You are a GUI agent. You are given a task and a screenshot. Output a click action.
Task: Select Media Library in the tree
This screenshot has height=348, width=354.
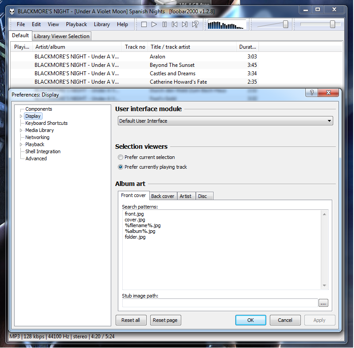(39, 130)
